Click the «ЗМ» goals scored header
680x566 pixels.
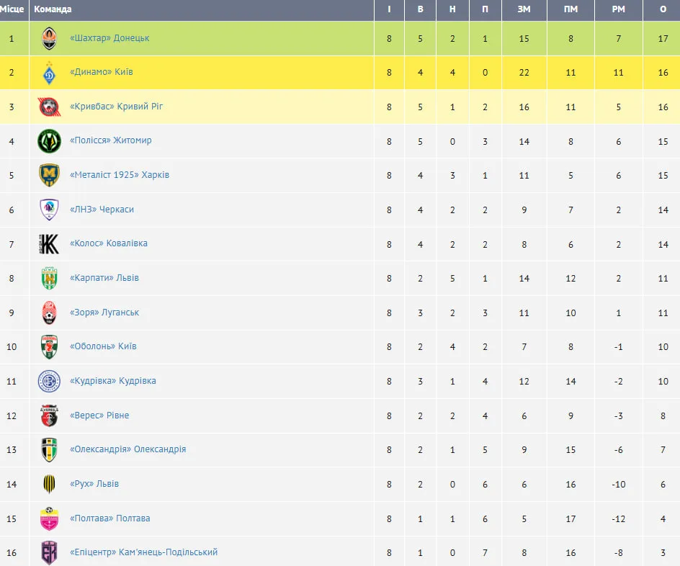click(524, 9)
